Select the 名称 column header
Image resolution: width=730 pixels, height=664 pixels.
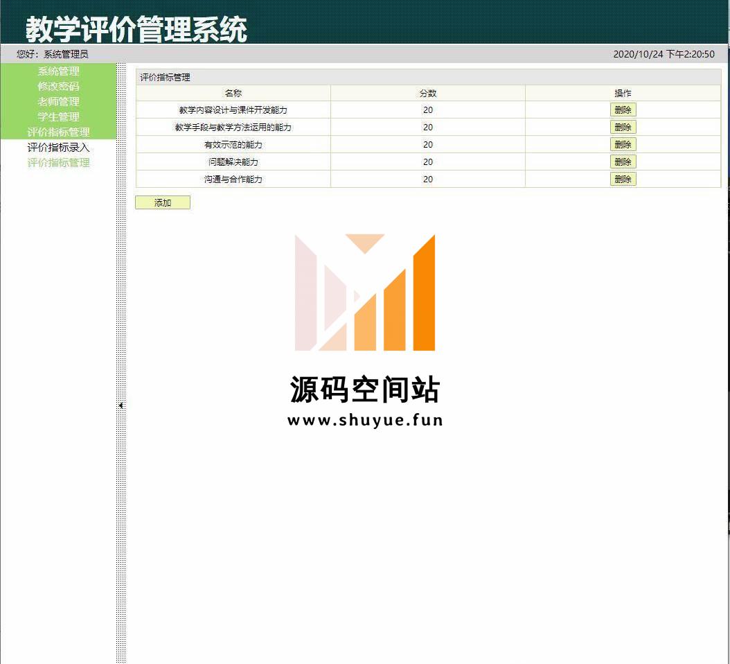coord(233,93)
